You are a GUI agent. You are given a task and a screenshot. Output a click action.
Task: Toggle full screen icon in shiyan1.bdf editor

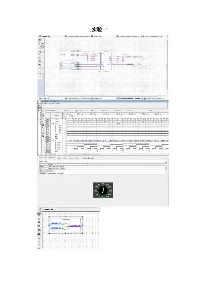pyautogui.click(x=39, y=231)
